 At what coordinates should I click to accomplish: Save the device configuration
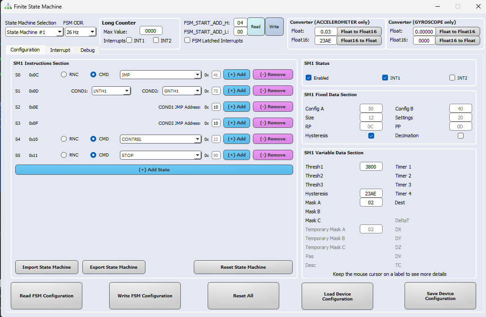click(440, 296)
